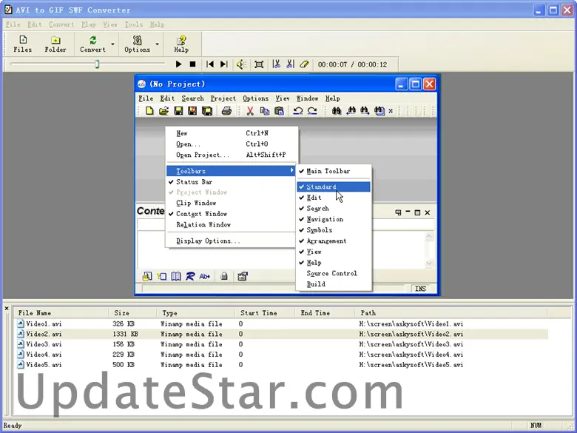Click the Convert toolbar icon
The image size is (577, 433).
[92, 40]
